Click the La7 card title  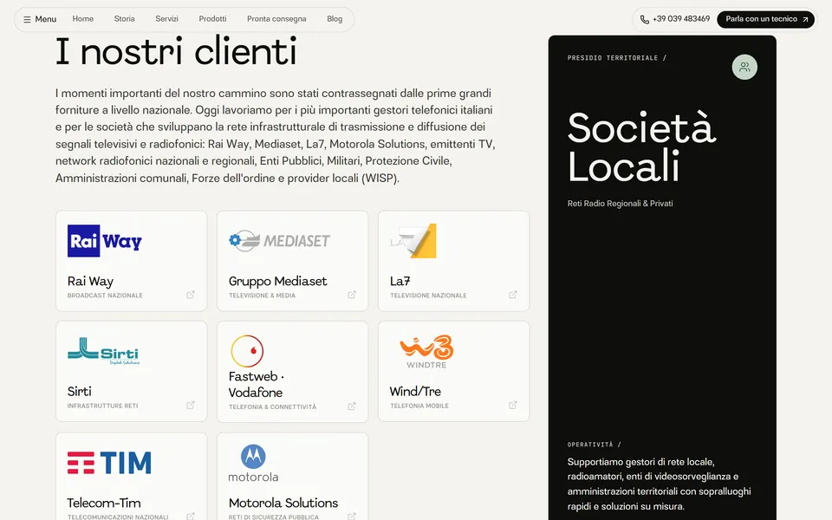click(400, 281)
